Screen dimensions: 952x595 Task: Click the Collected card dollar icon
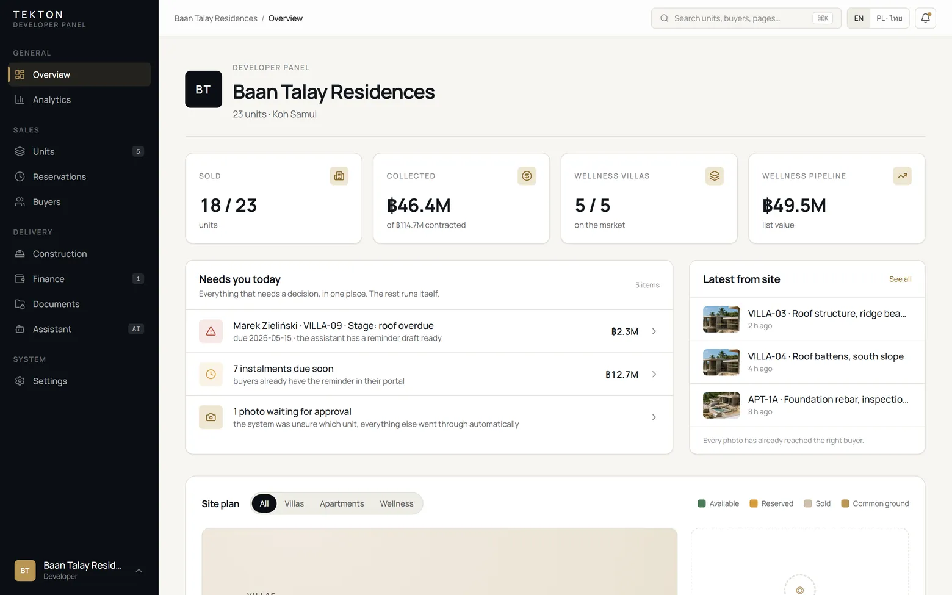[x=527, y=176]
